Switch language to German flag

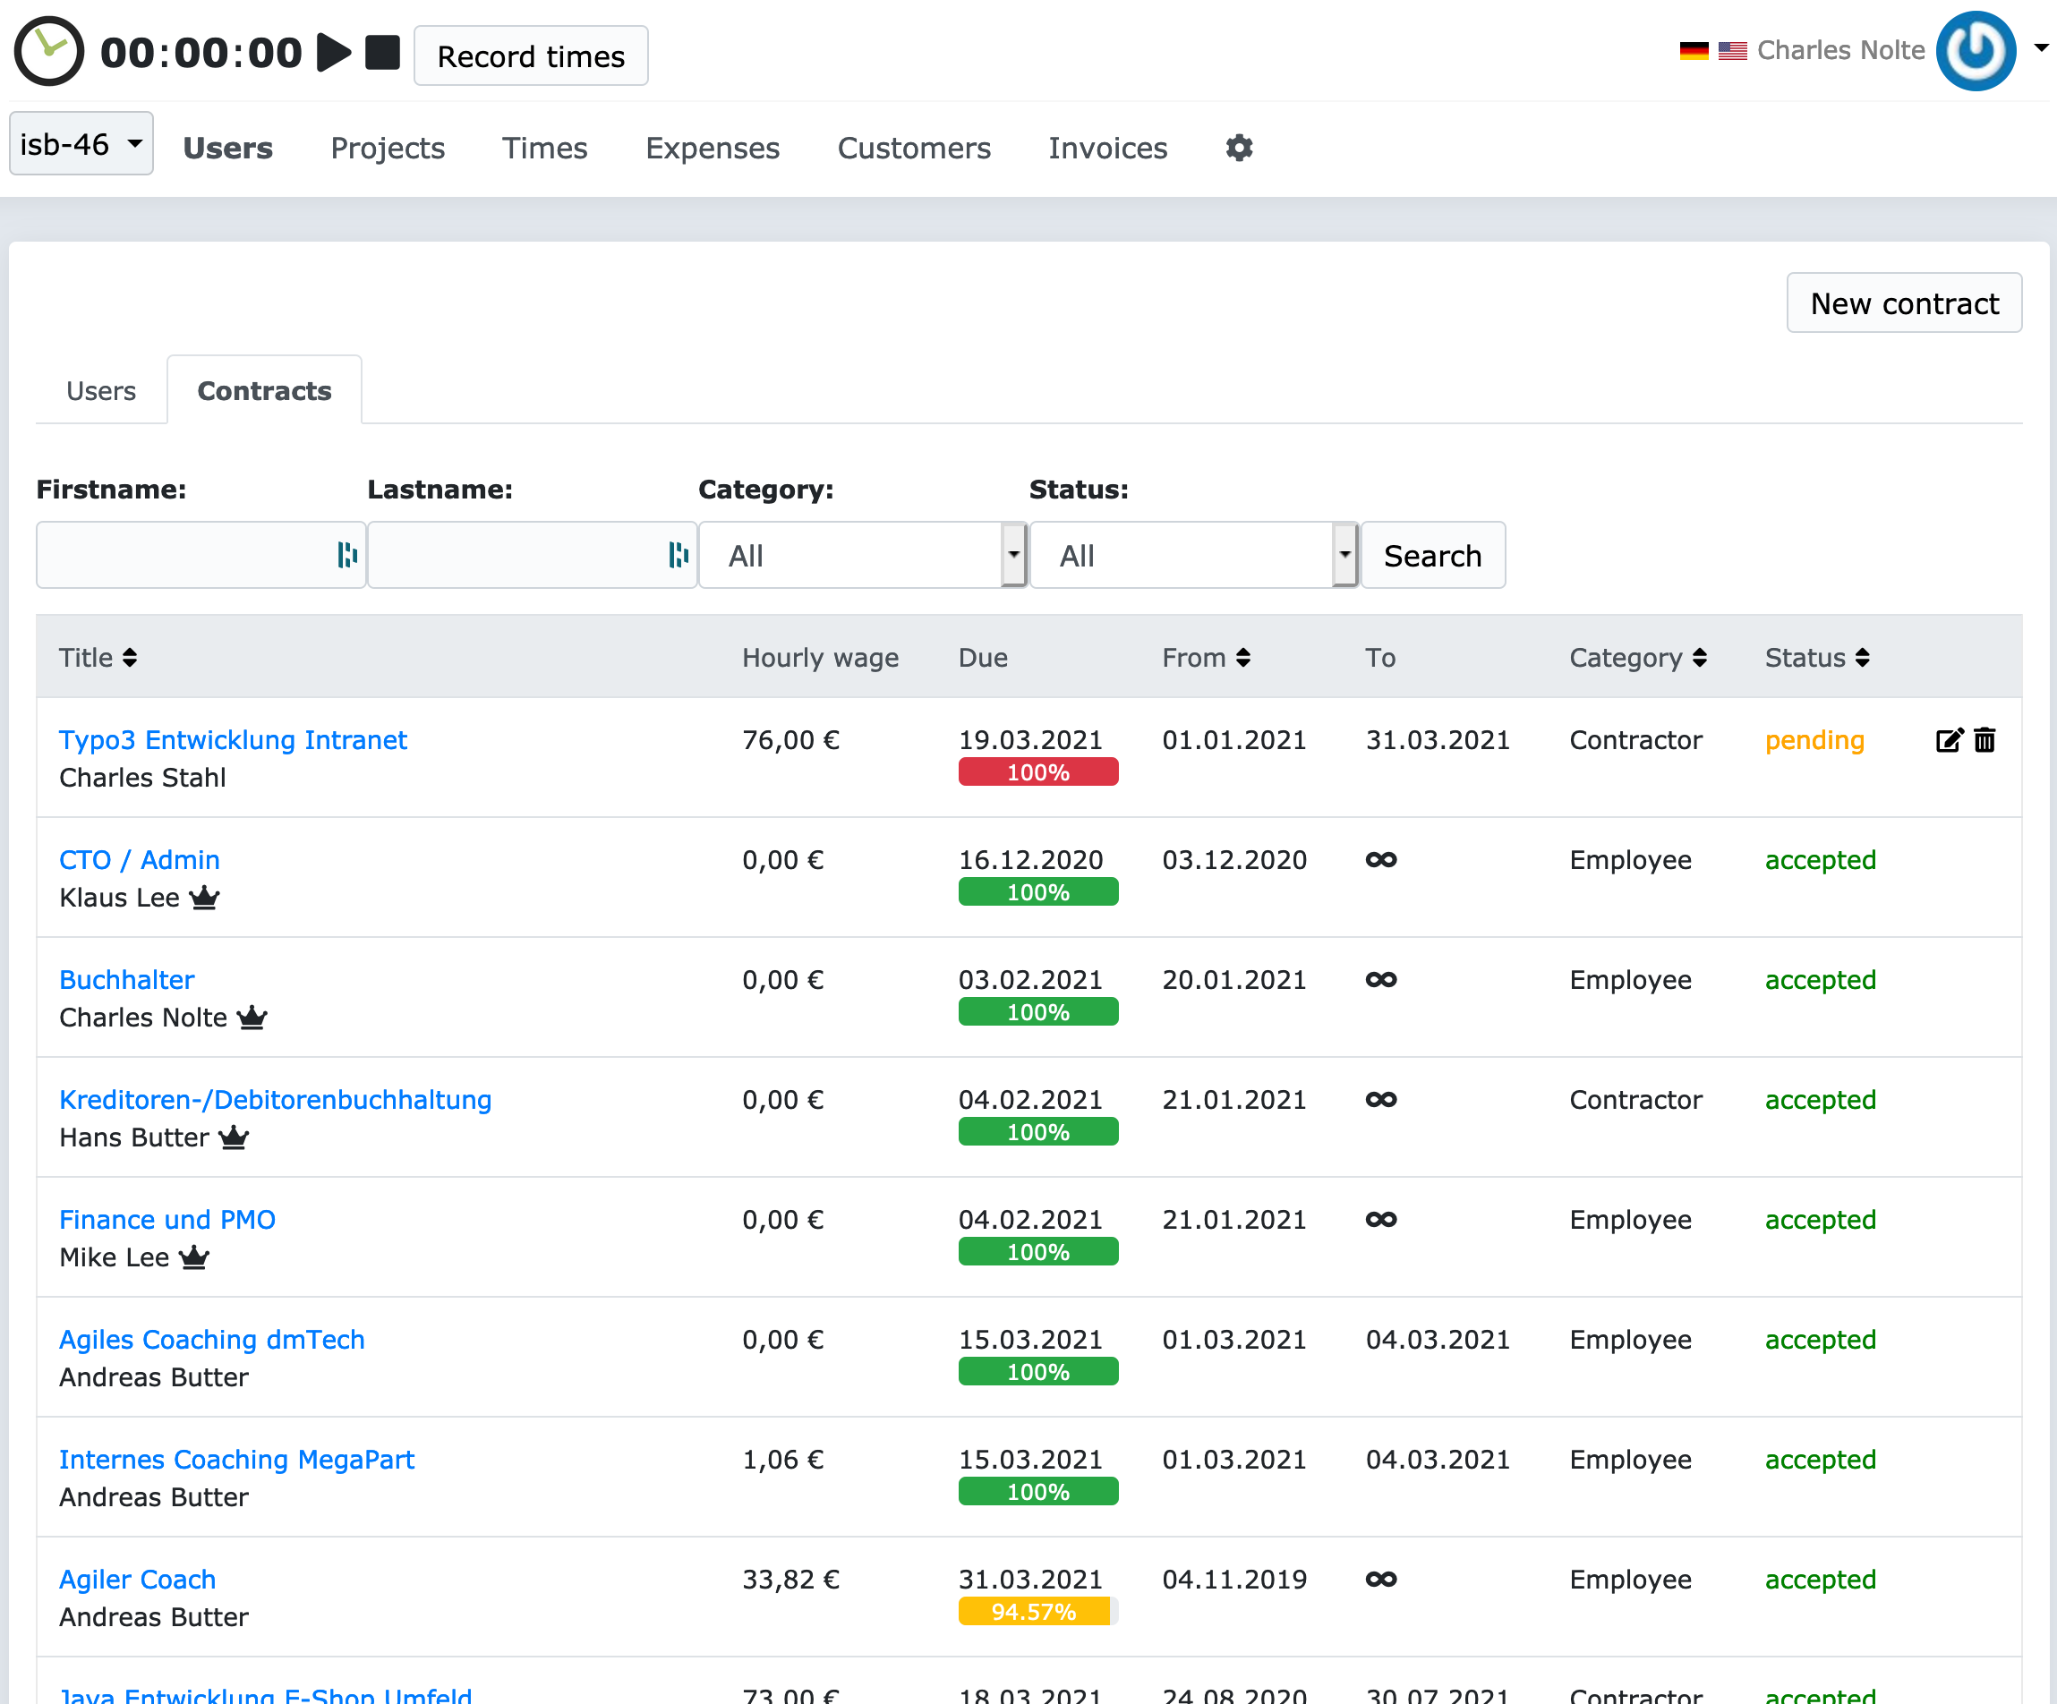1693,51
